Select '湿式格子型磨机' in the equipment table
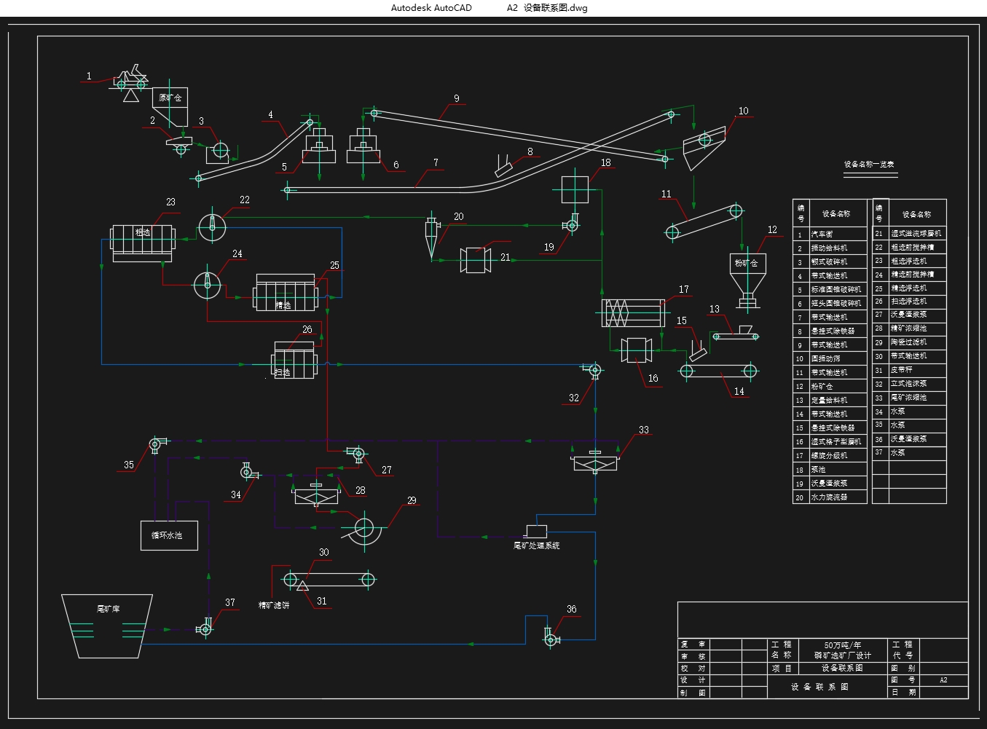The height and width of the screenshot is (729, 987). (836, 442)
